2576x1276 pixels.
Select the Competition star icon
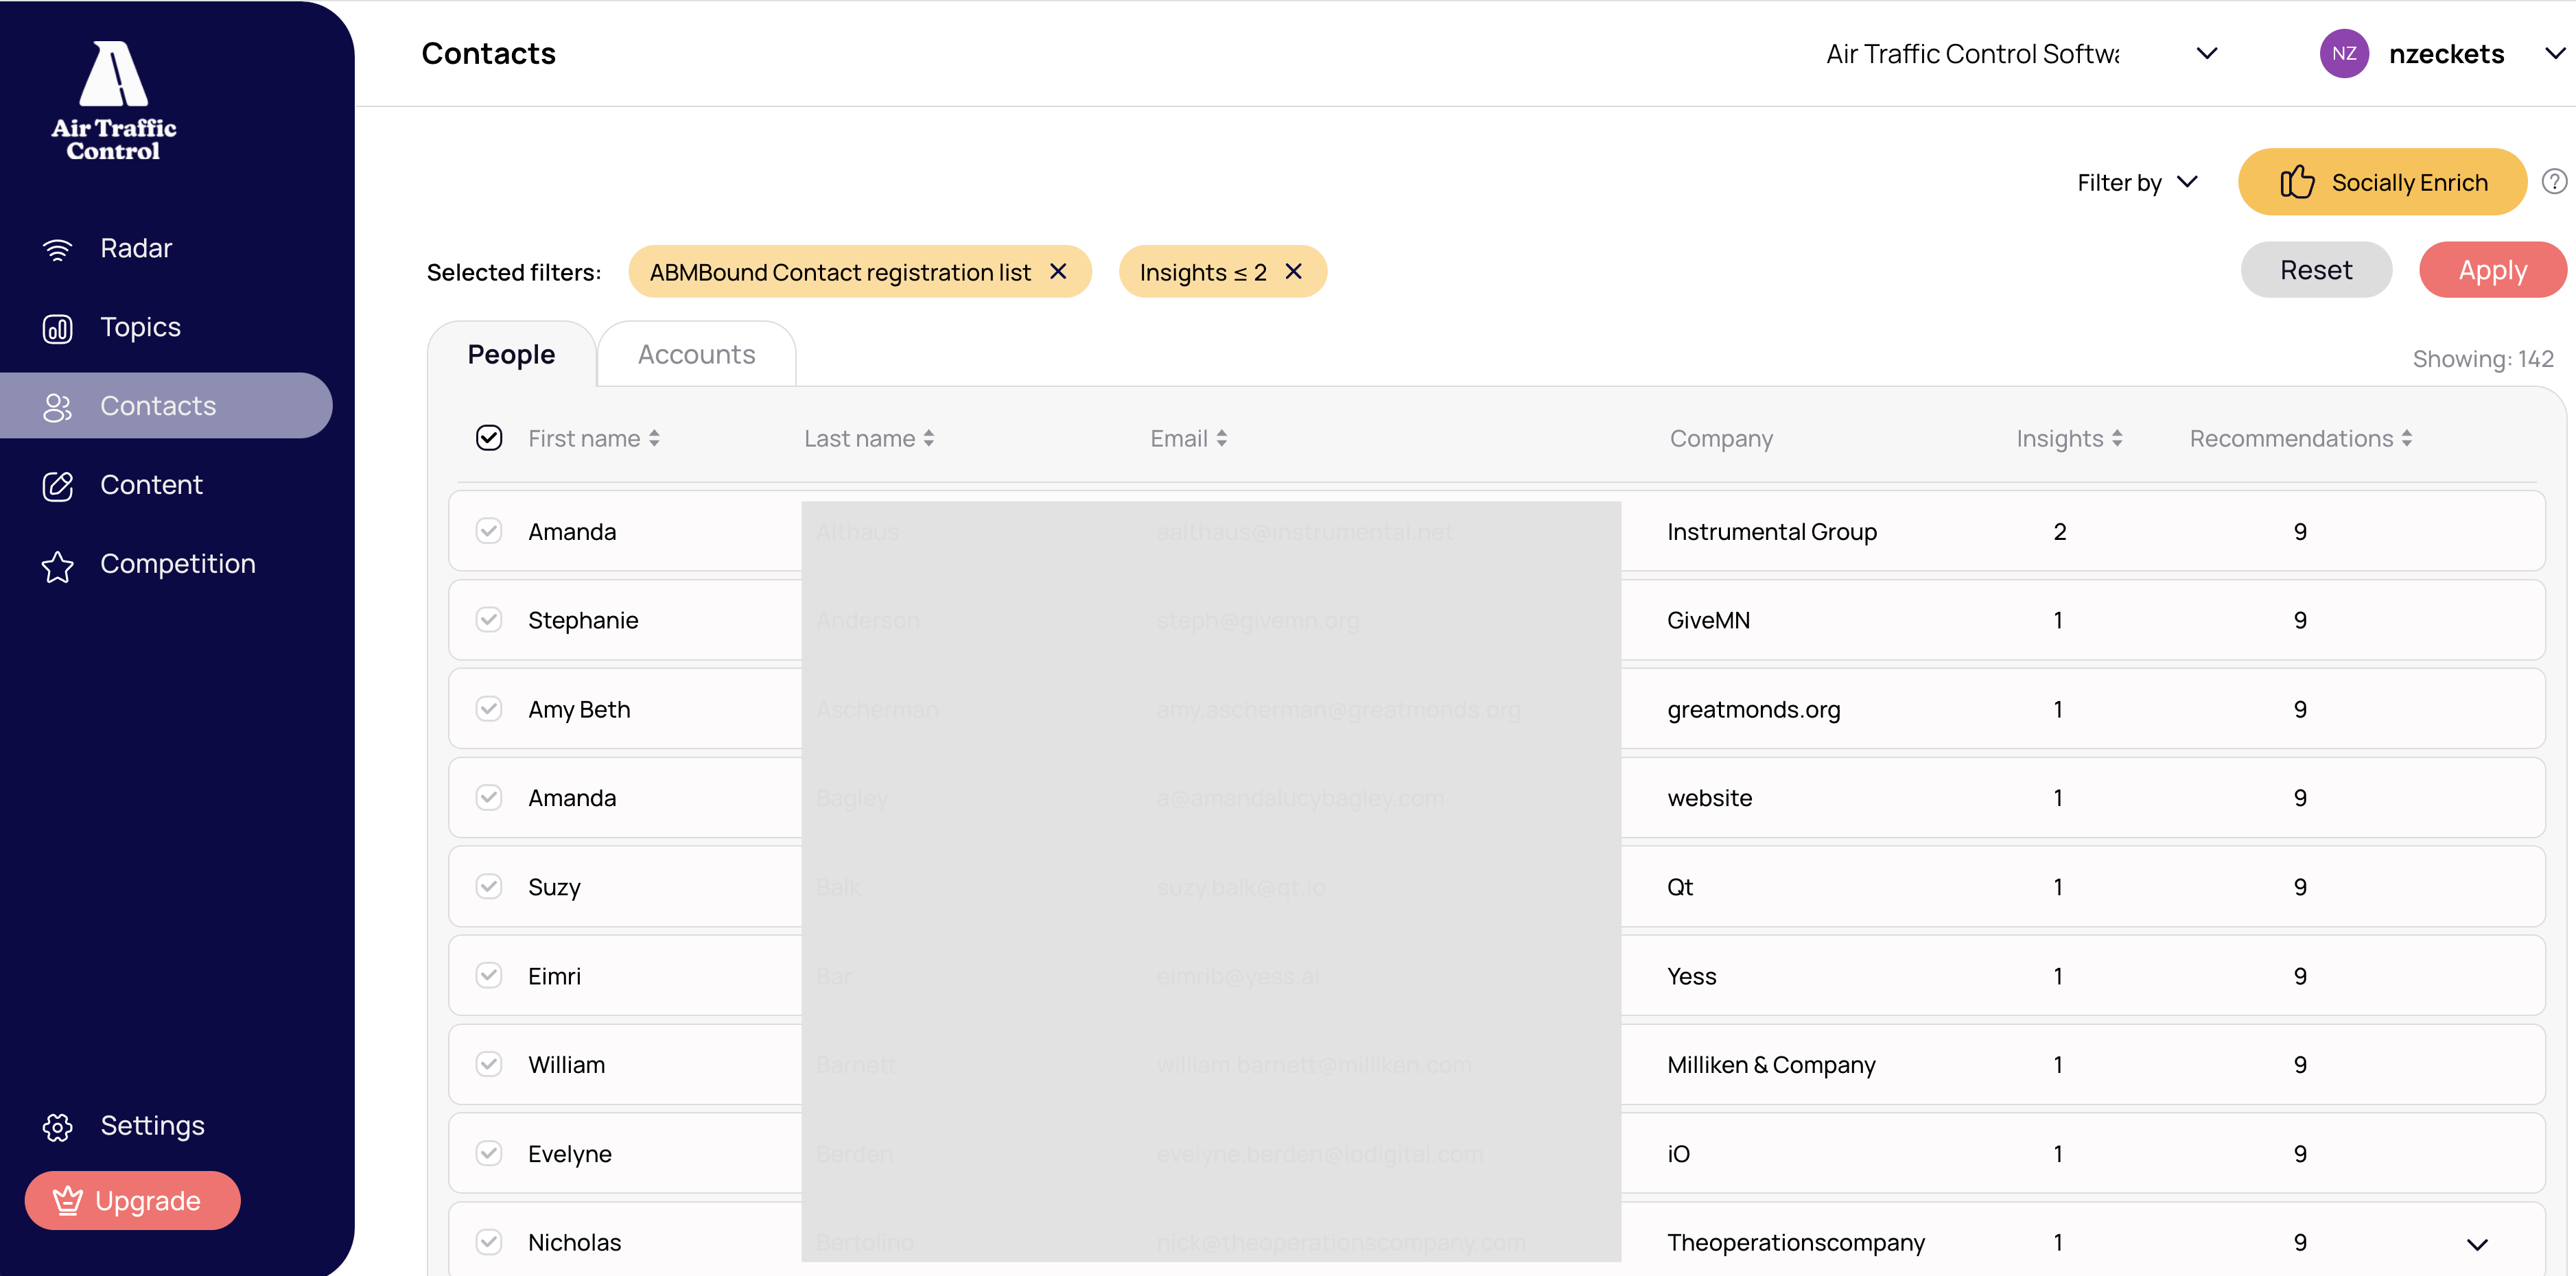coord(57,565)
